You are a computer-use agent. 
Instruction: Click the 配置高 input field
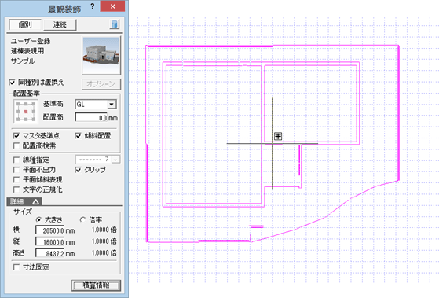click(91, 117)
